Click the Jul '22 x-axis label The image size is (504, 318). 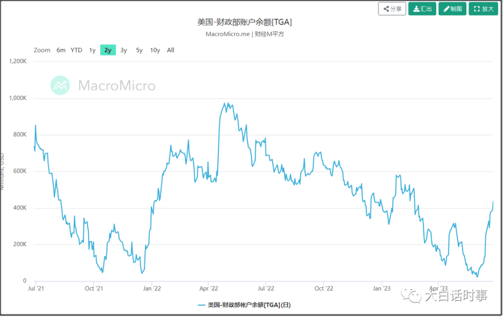[266, 289]
